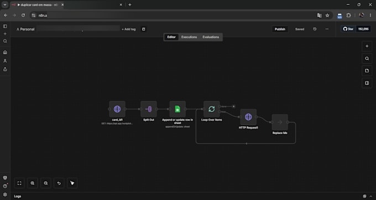Publish the workflow
376x200 pixels.
[x=280, y=29]
